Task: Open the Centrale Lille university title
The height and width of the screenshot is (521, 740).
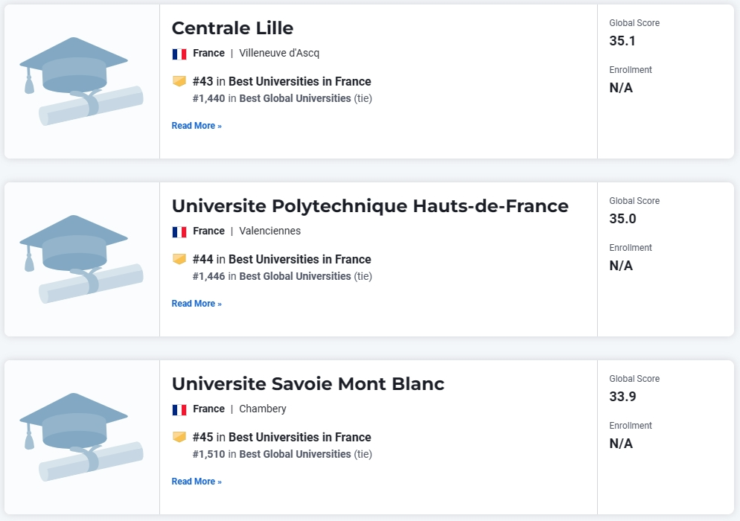Action: pyautogui.click(x=232, y=28)
